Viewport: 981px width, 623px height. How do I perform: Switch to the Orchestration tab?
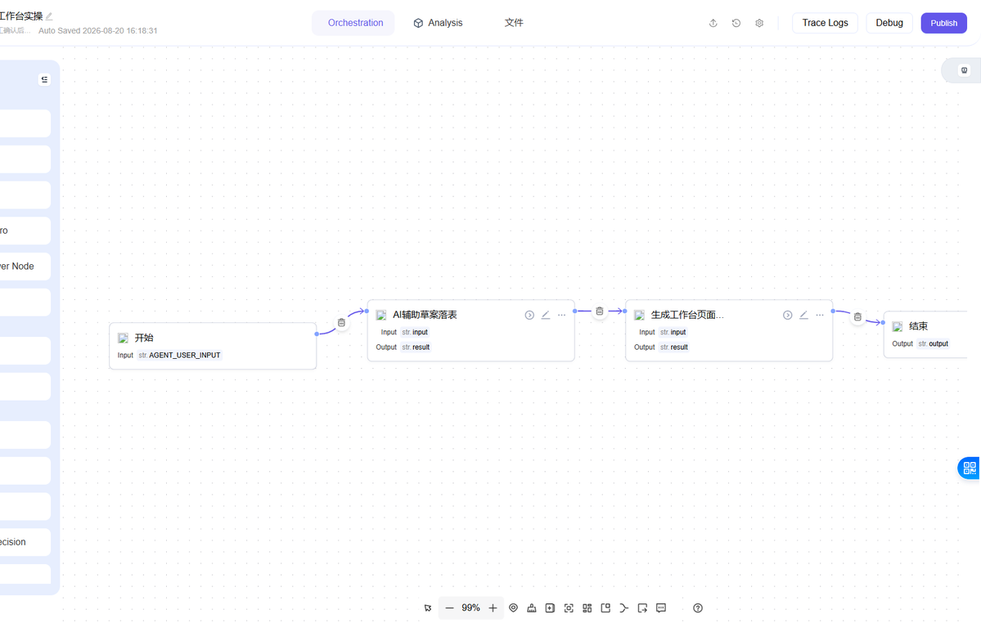click(355, 23)
